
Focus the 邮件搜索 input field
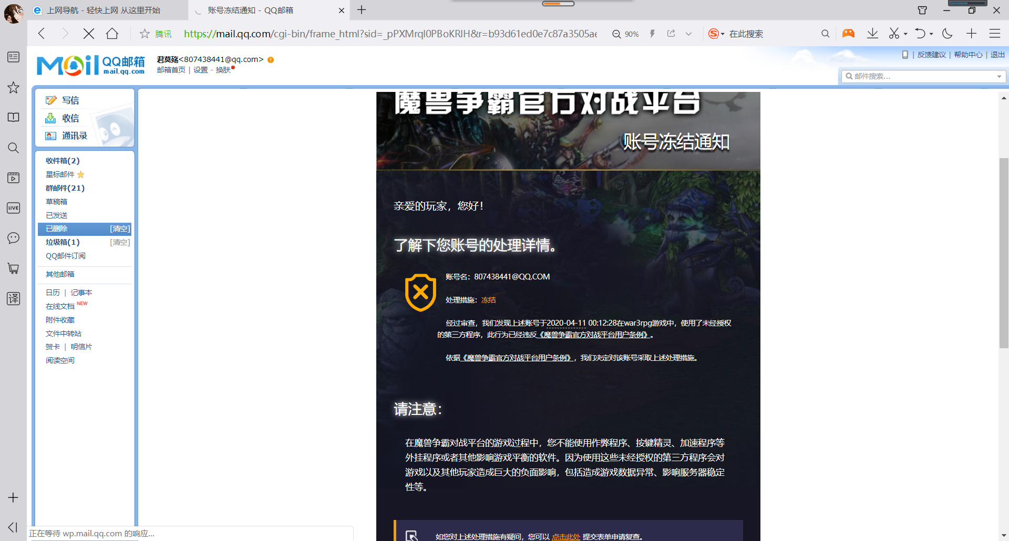point(923,76)
